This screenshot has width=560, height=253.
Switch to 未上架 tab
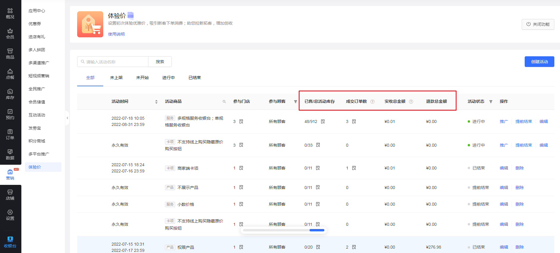click(x=116, y=78)
